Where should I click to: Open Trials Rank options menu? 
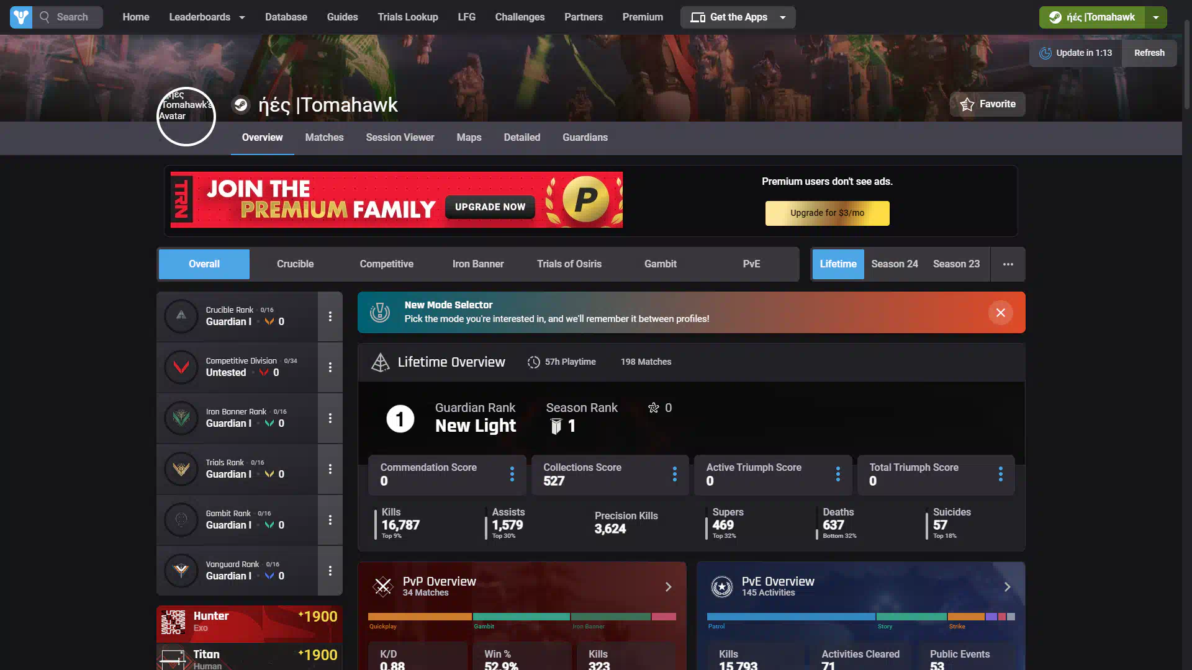pyautogui.click(x=330, y=469)
